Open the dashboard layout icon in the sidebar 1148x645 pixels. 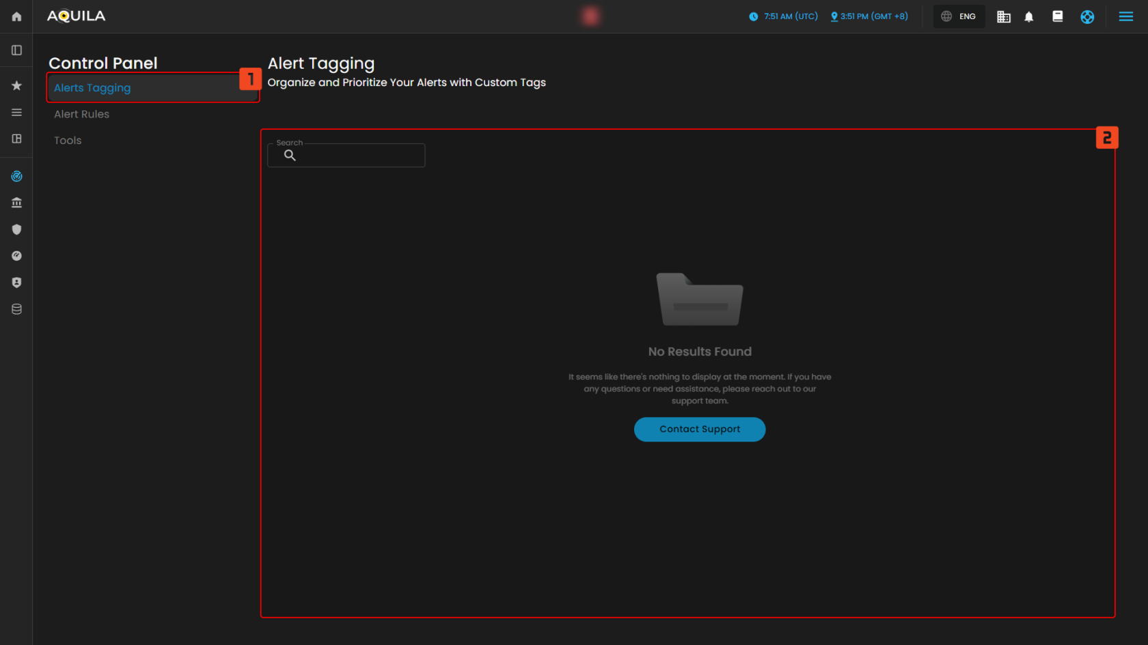pos(16,139)
